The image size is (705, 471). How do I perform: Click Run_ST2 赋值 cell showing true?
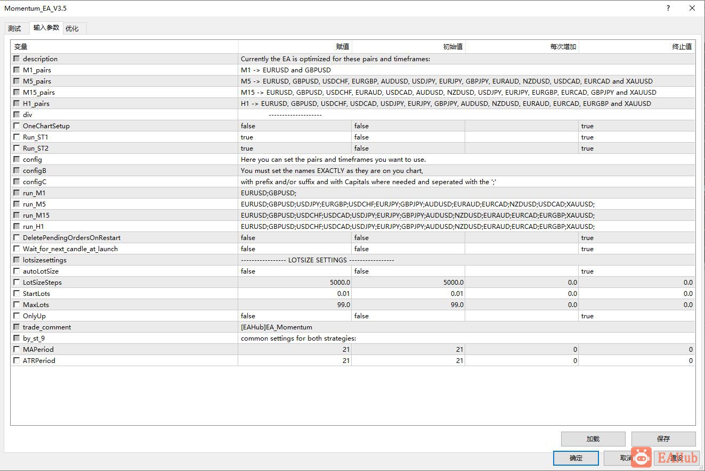[295, 148]
